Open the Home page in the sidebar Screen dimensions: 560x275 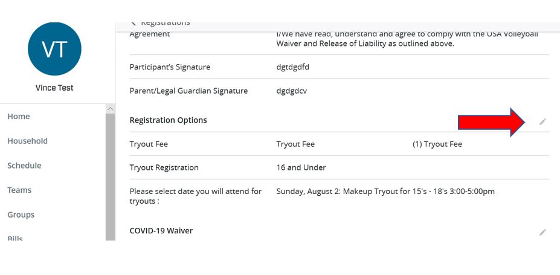pos(19,117)
